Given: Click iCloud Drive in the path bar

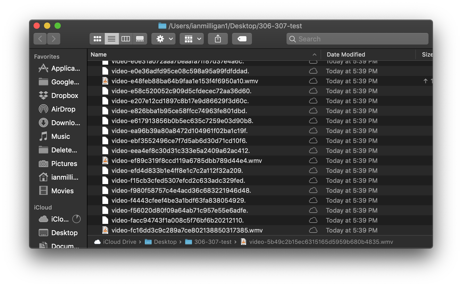Looking at the screenshot, I should tap(115, 242).
